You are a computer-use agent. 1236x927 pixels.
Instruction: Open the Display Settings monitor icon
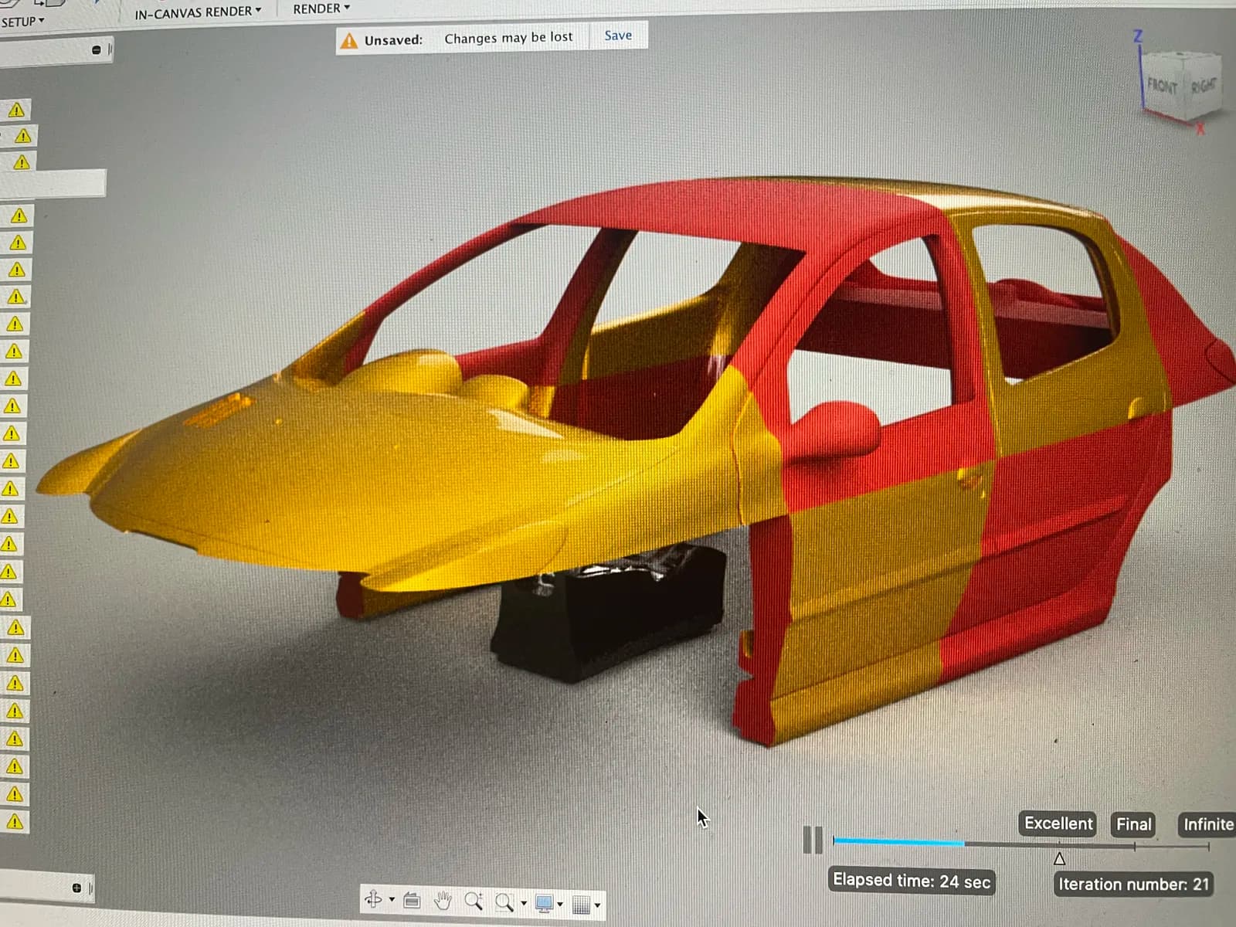pos(545,903)
